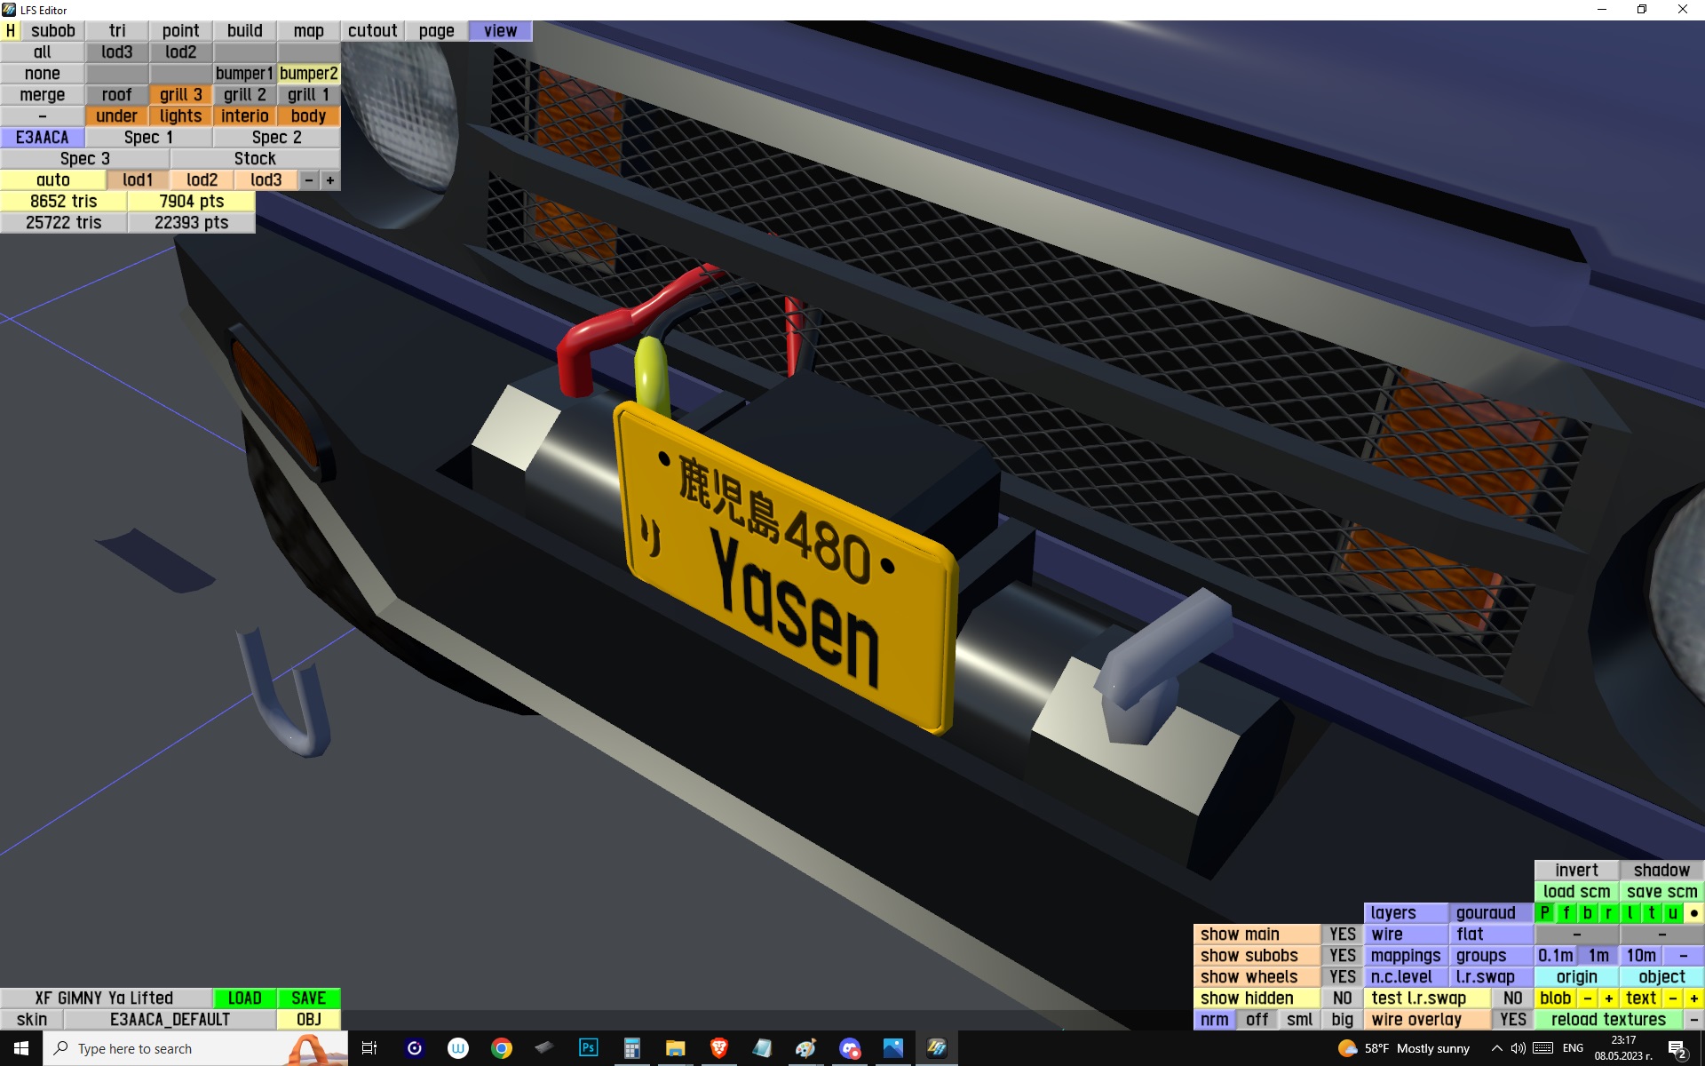Click the Brave browser taskbar icon
The image size is (1705, 1066).
[x=718, y=1048]
